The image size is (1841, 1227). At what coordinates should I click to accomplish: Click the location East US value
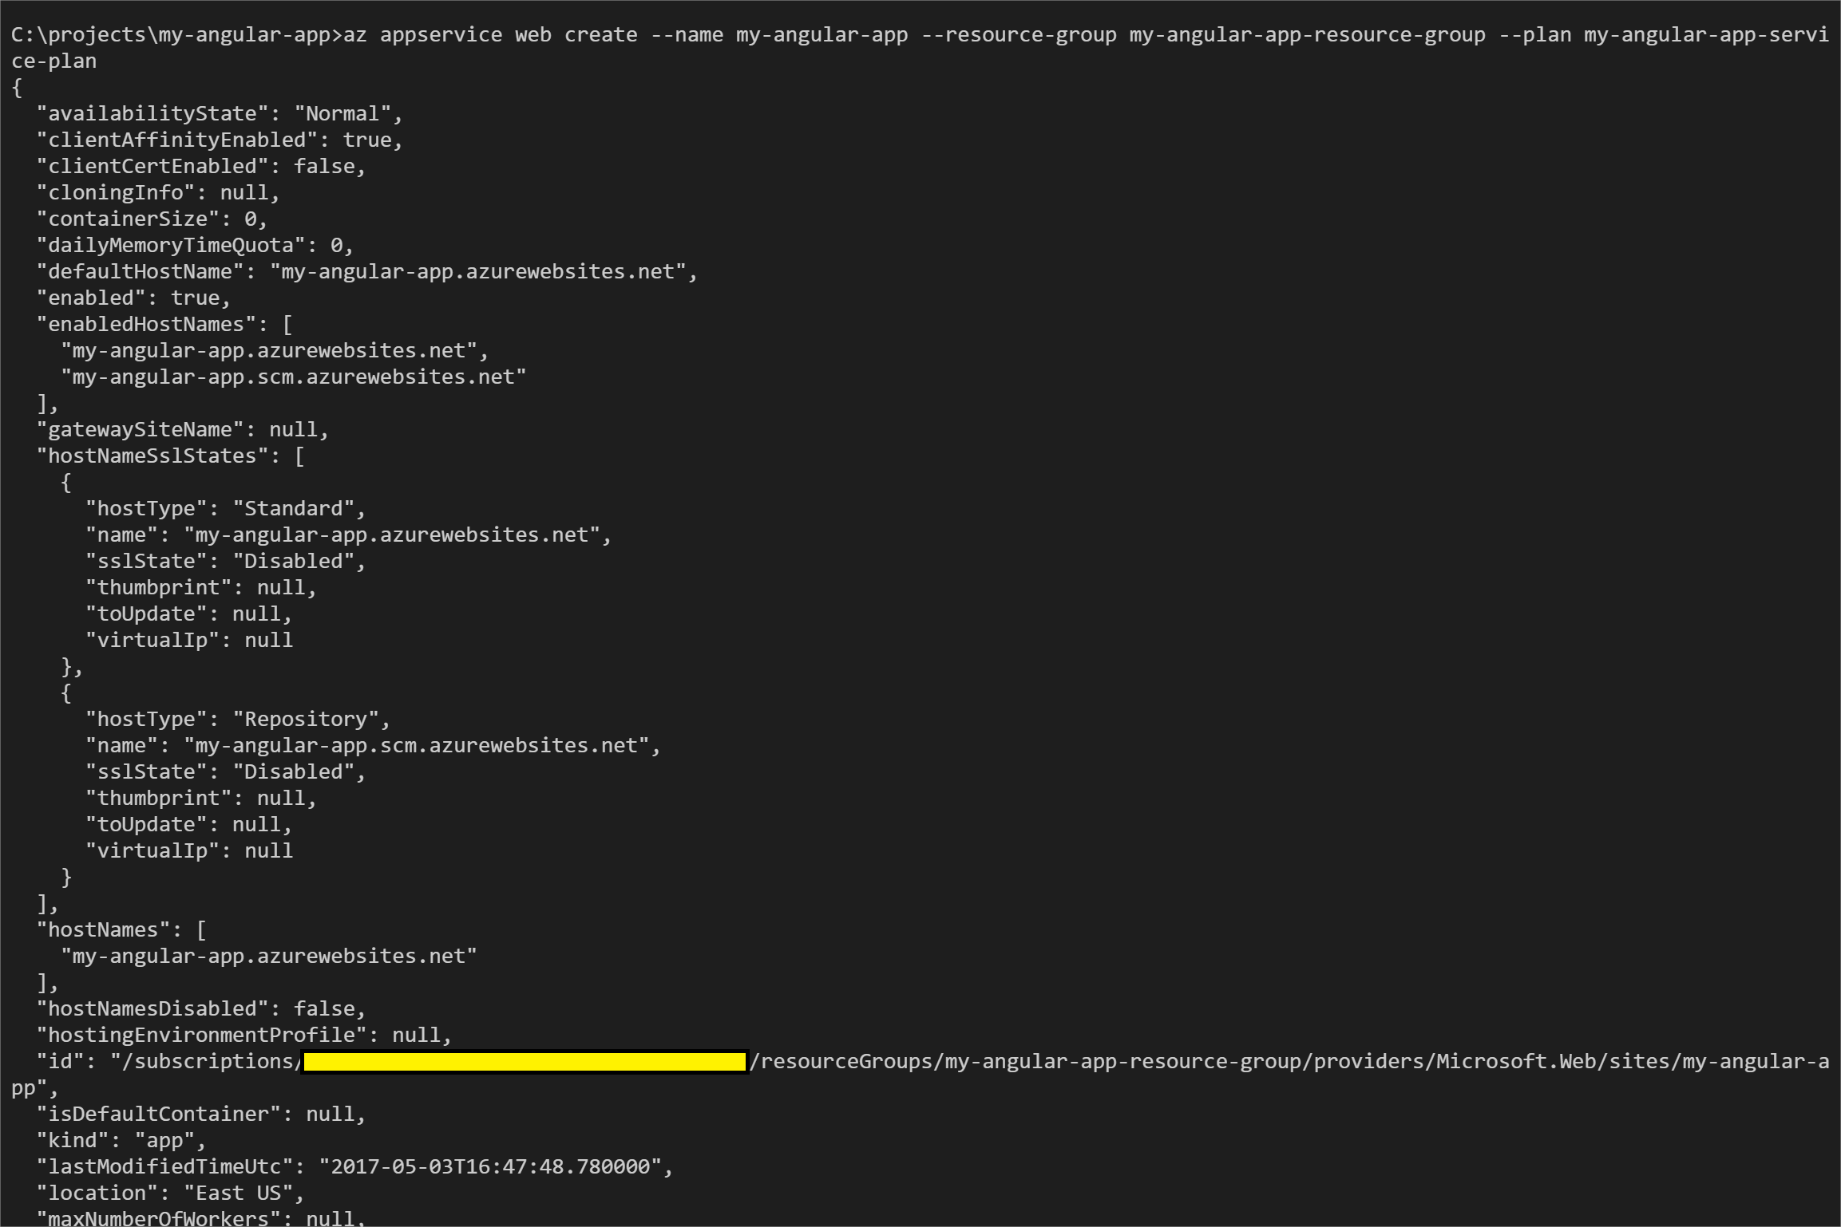[240, 1193]
